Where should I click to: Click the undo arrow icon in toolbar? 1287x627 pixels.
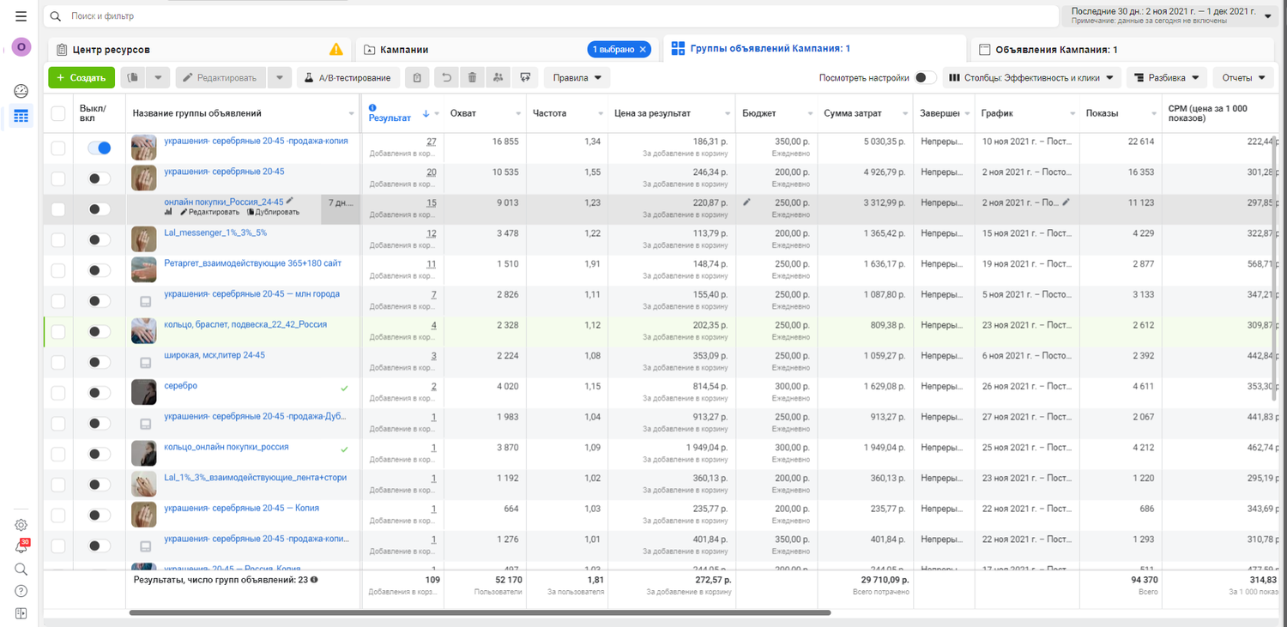446,78
